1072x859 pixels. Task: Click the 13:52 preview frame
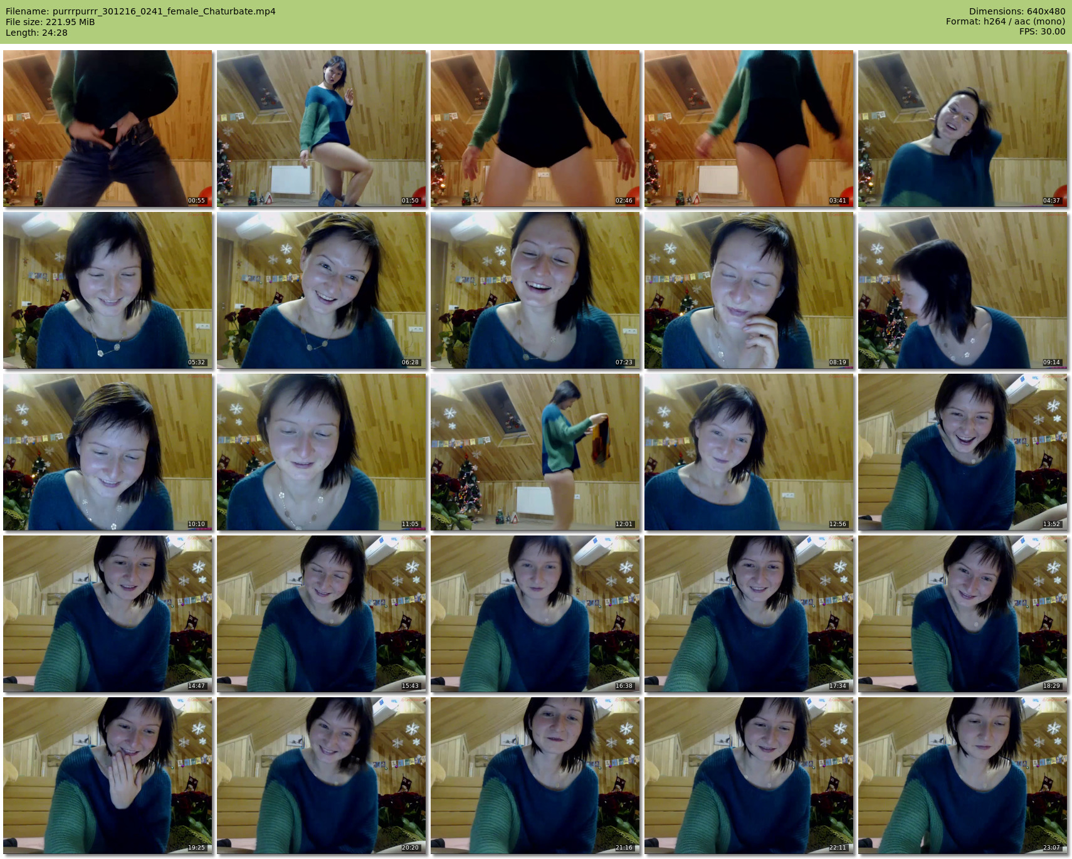963,452
